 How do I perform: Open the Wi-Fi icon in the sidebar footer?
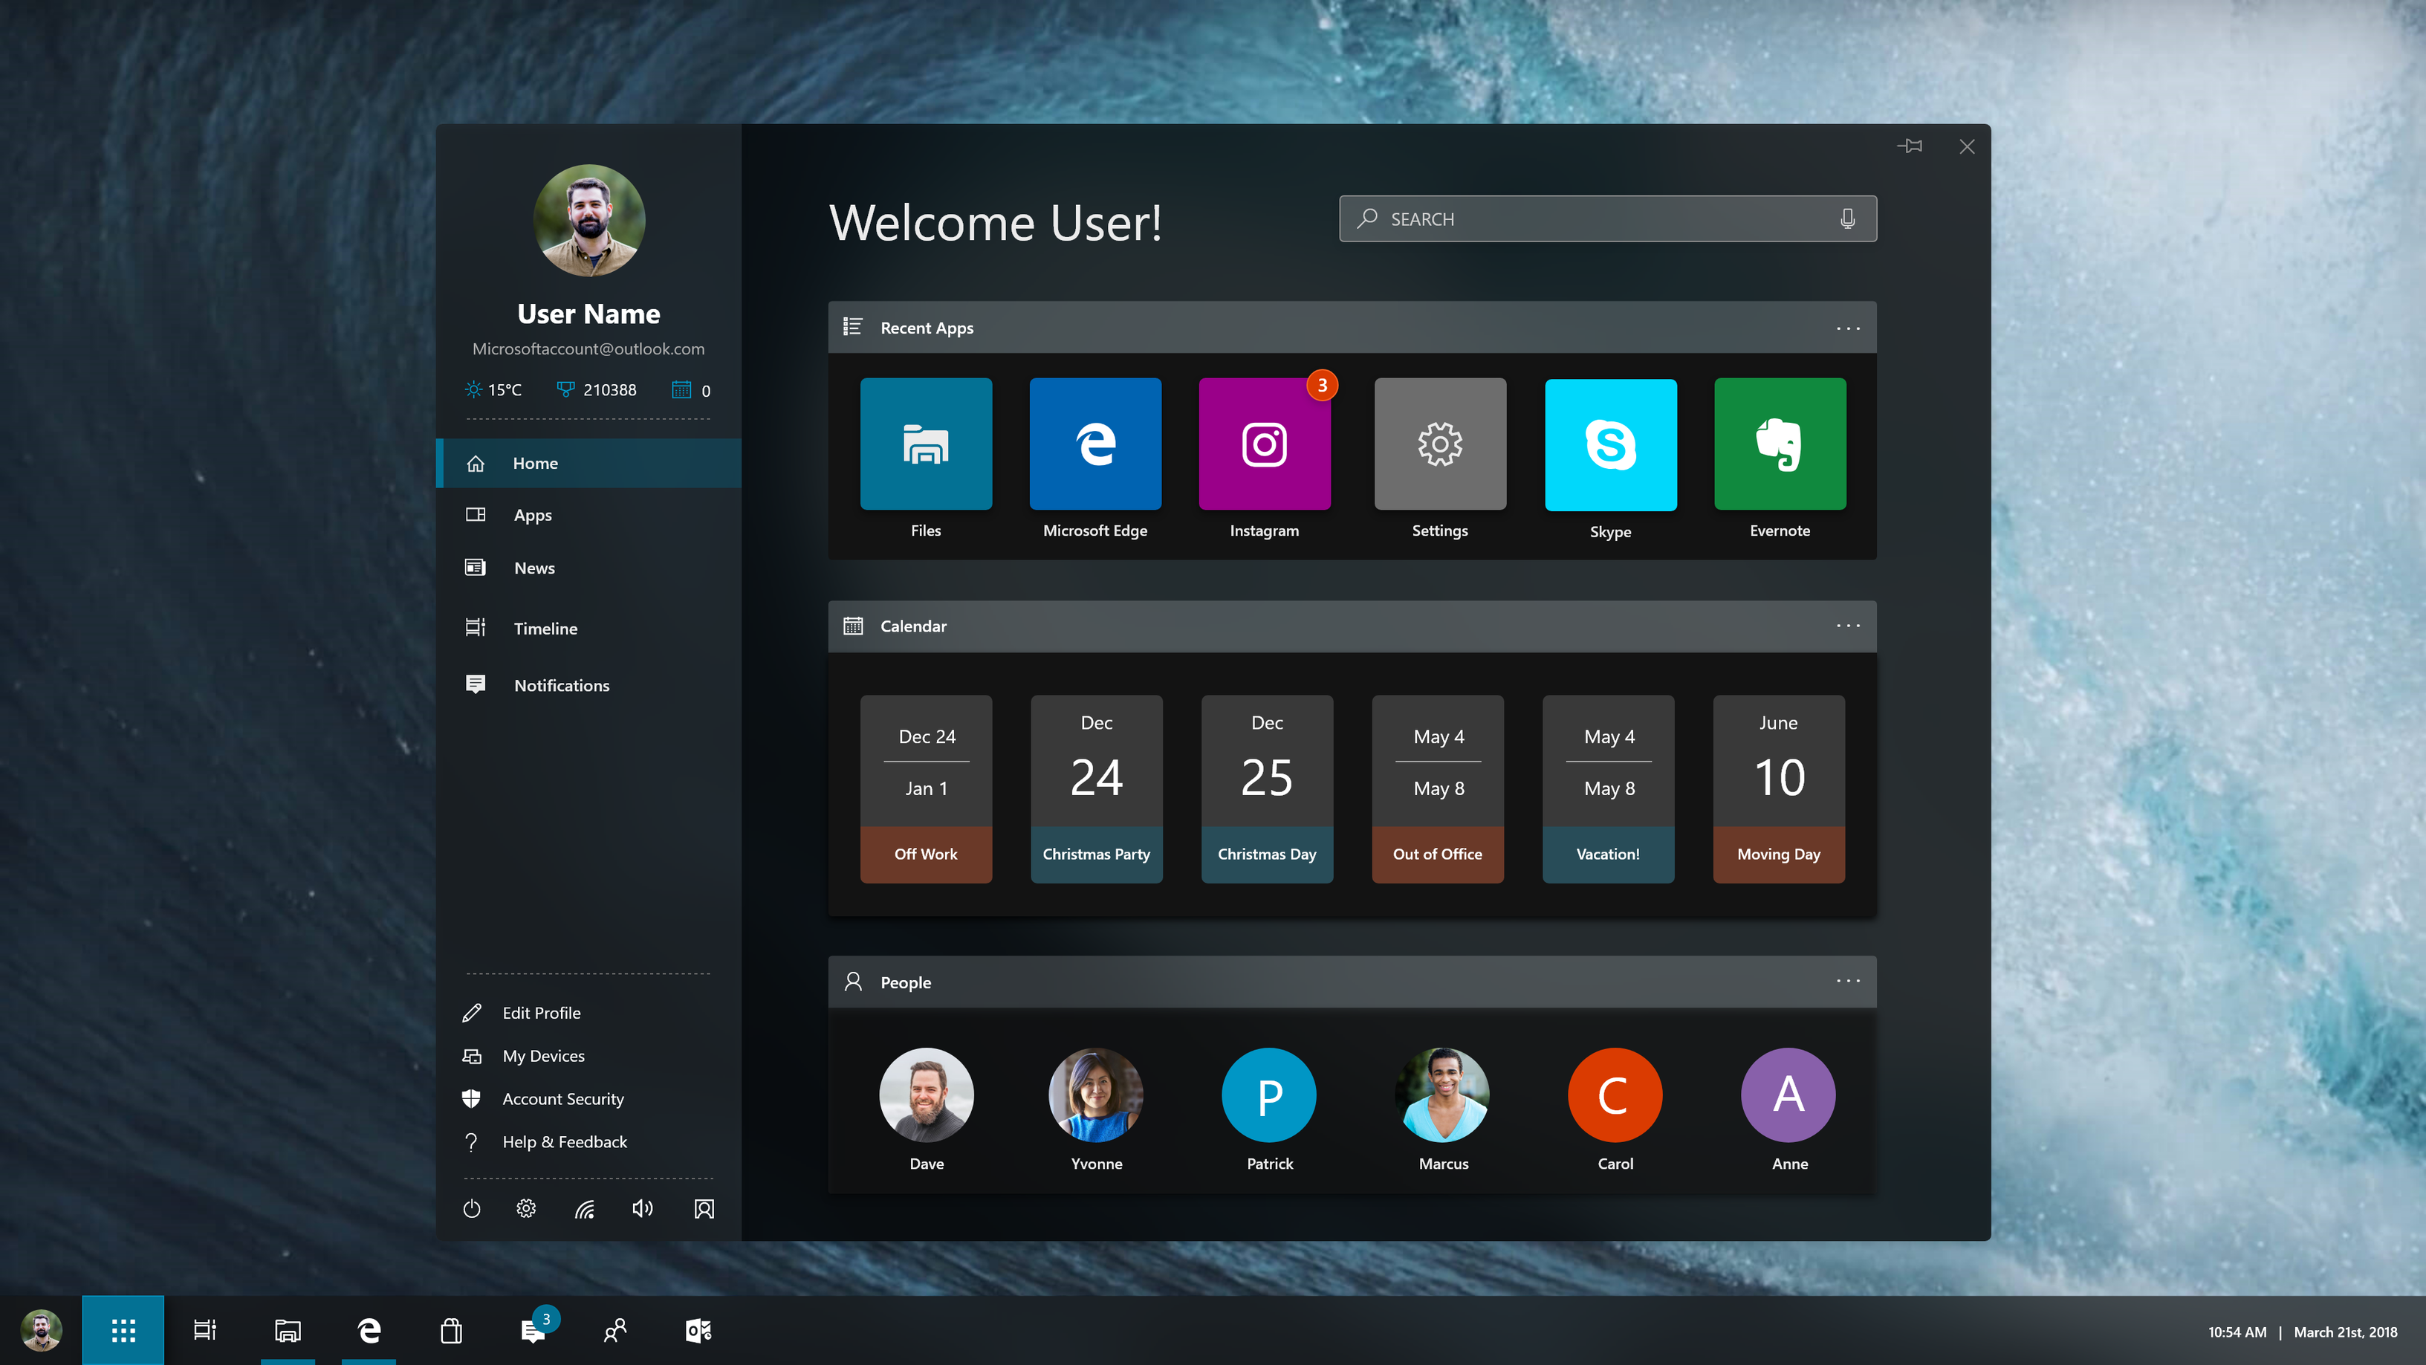click(x=585, y=1209)
